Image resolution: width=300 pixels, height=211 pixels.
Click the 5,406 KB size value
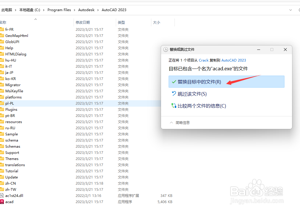(165, 202)
